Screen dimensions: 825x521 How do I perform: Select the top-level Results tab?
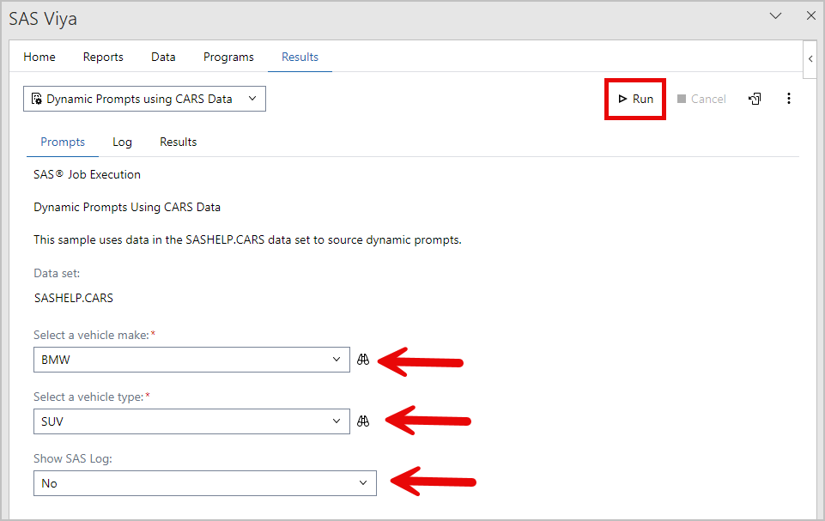[x=300, y=57]
